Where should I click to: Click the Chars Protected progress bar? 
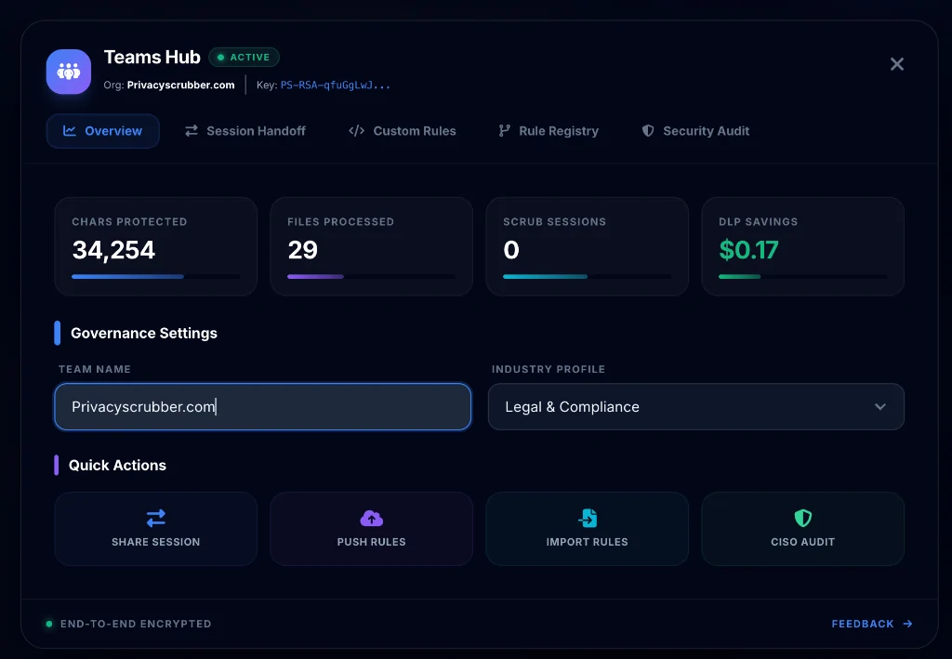click(155, 277)
